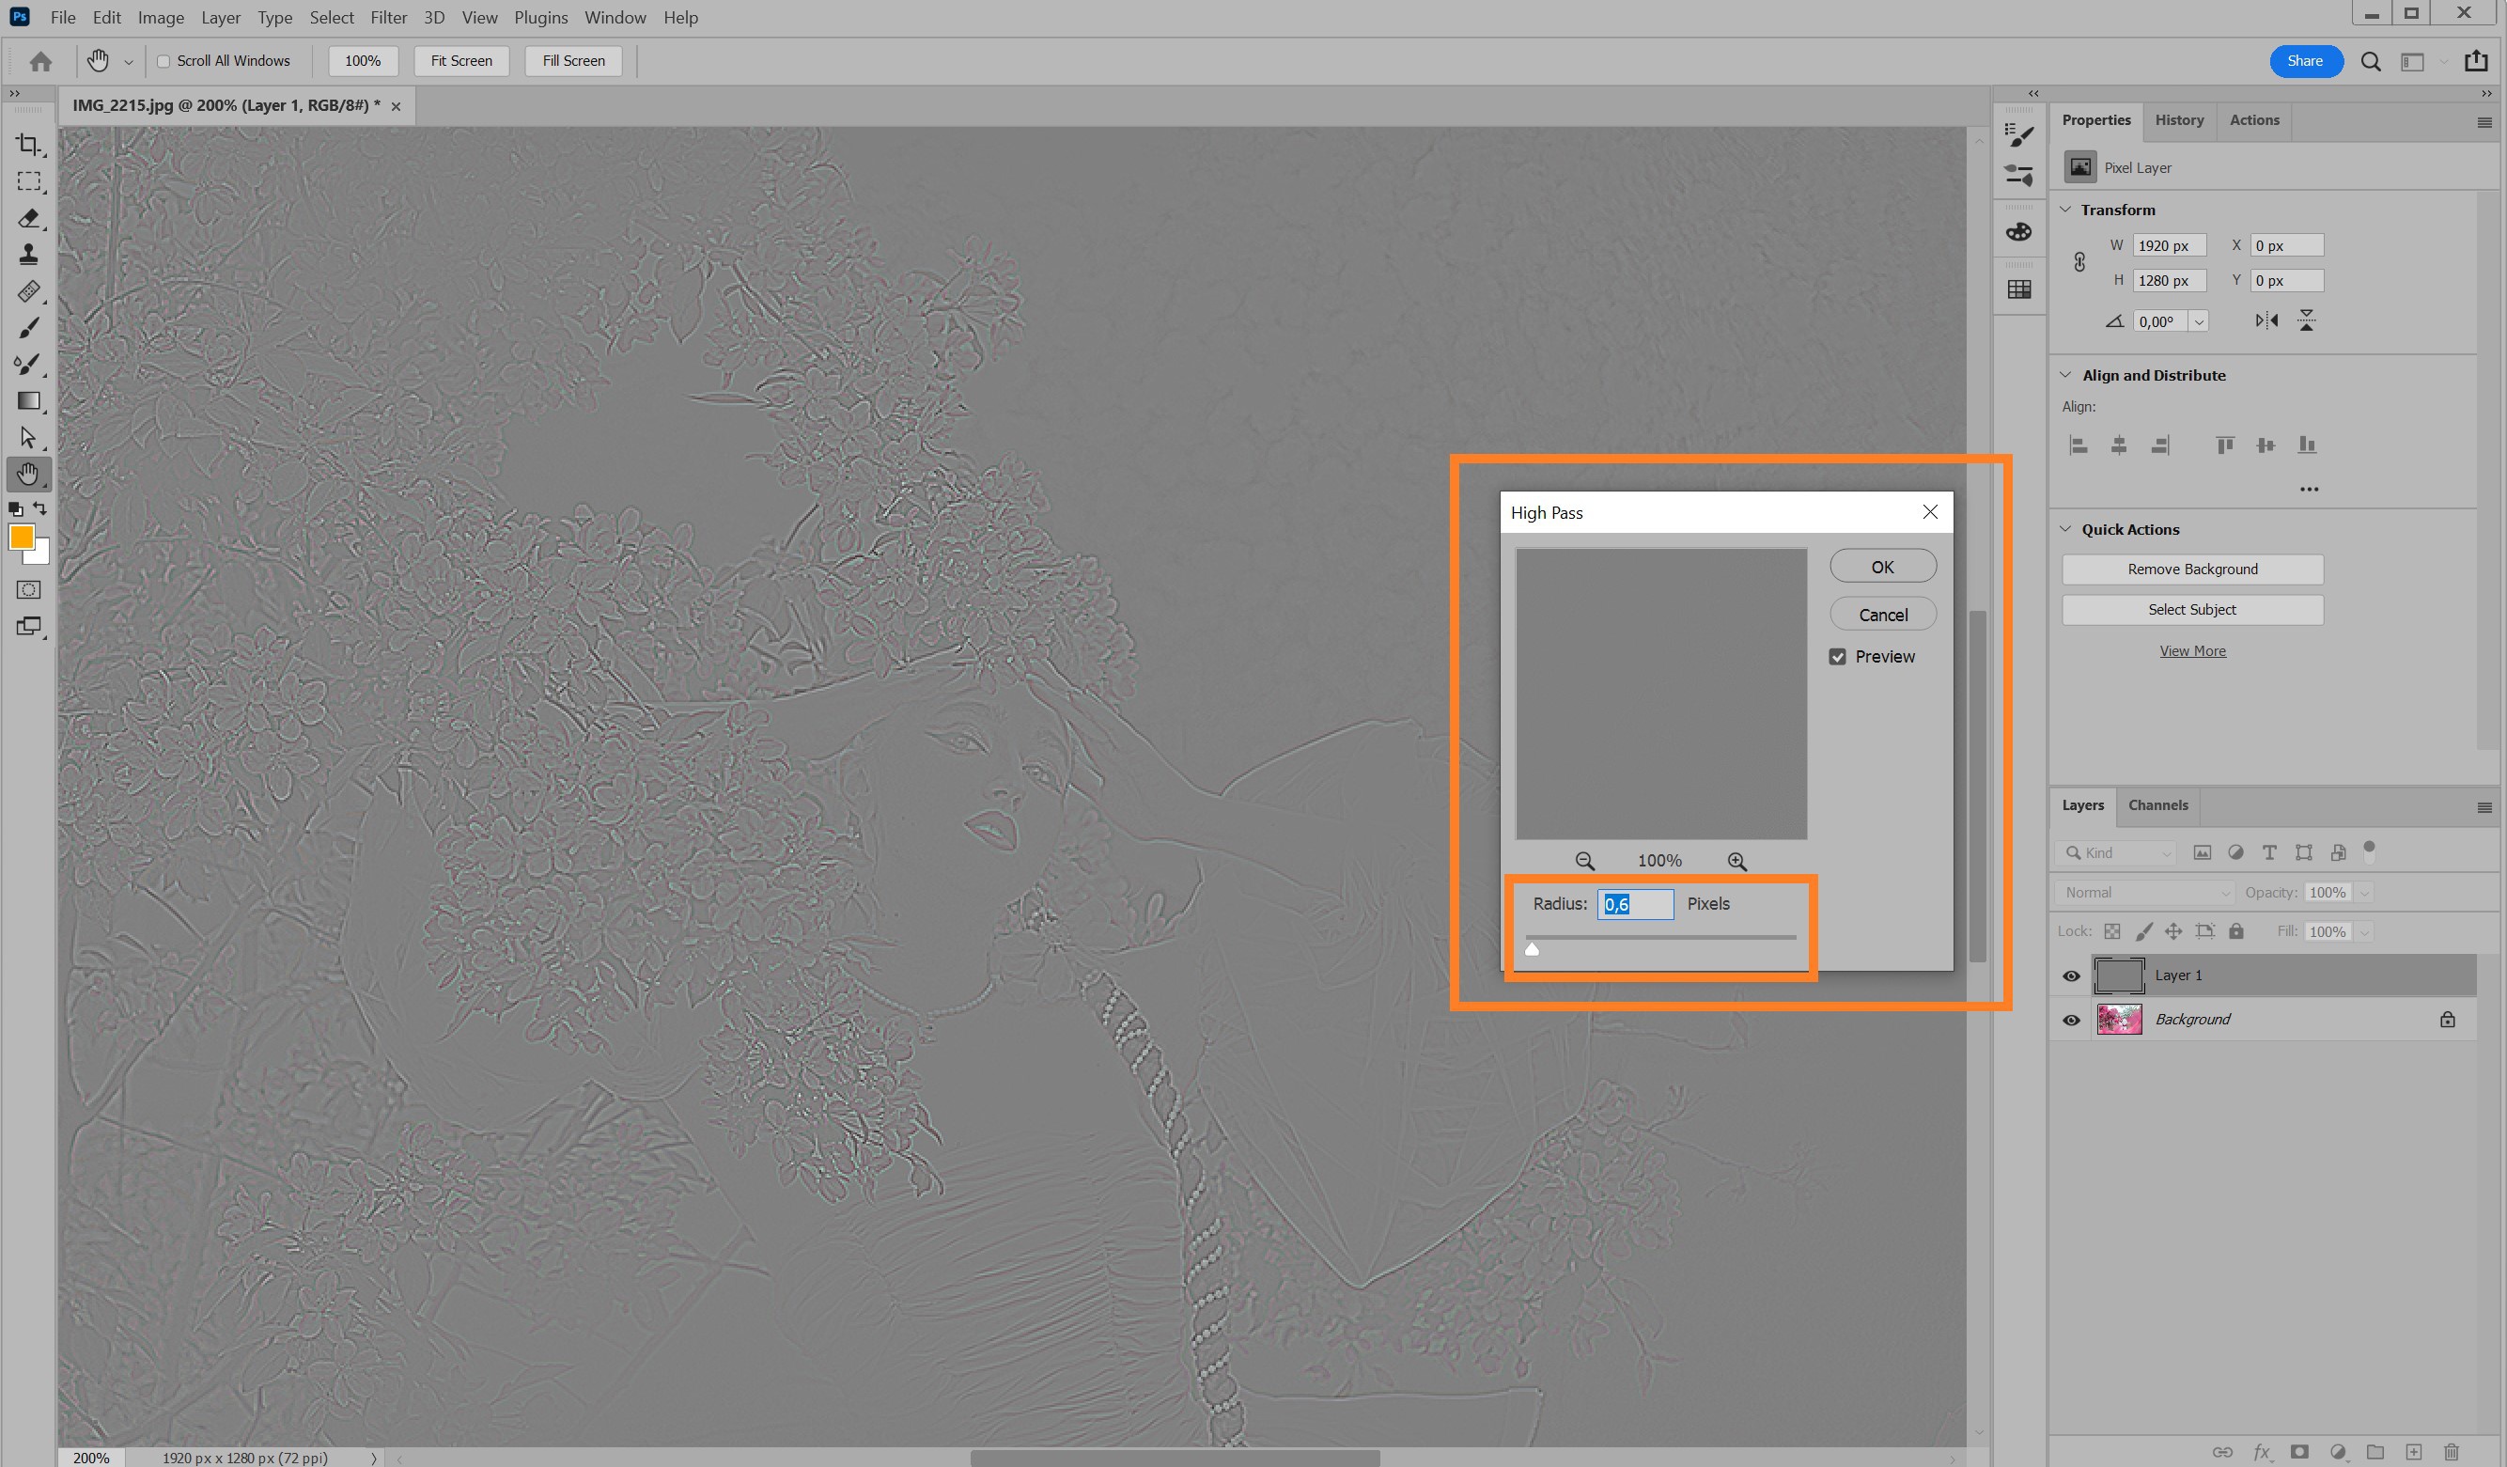Select the Gradient tool

(x=29, y=401)
